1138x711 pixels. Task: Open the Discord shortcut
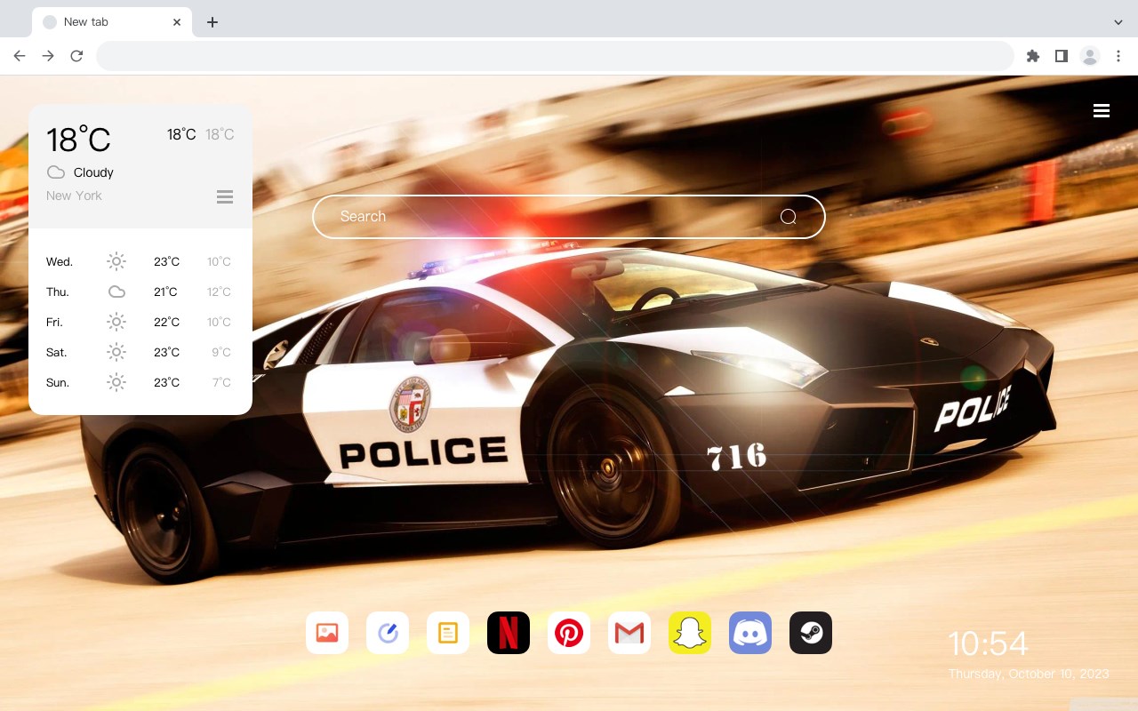tap(750, 633)
